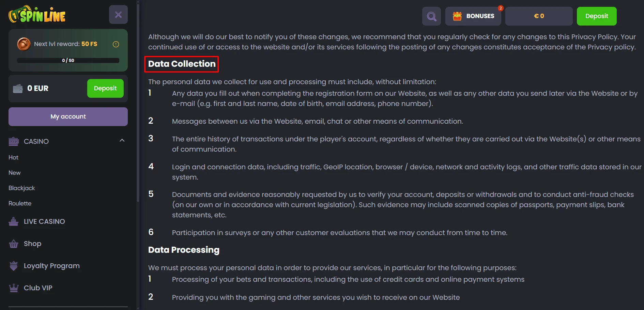
Task: Click the Loyalty Program icon
Action: [14, 266]
